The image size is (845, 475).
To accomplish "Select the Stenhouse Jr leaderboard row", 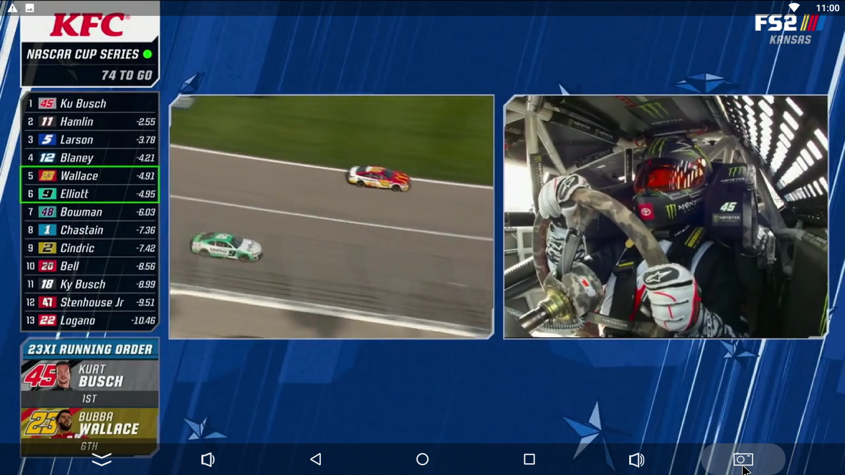I will [90, 302].
